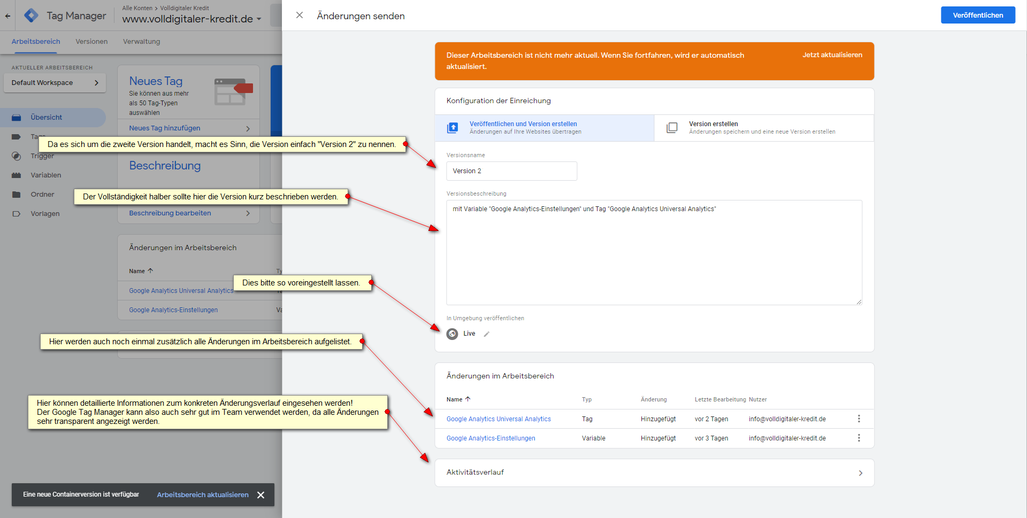Click Neues Tag hinzufügen link

(x=164, y=128)
